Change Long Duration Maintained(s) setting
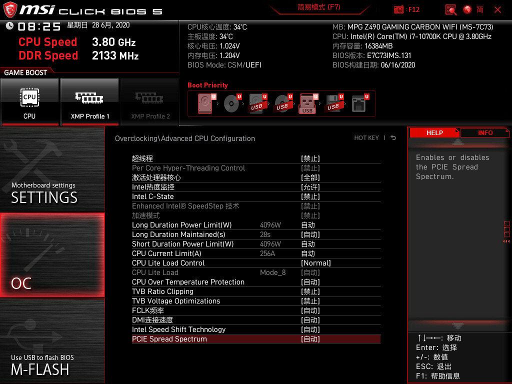The image size is (512, 384). point(256,234)
